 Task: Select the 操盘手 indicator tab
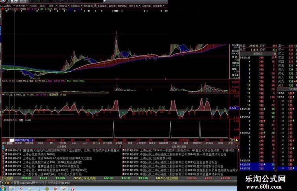pyautogui.click(x=152, y=143)
